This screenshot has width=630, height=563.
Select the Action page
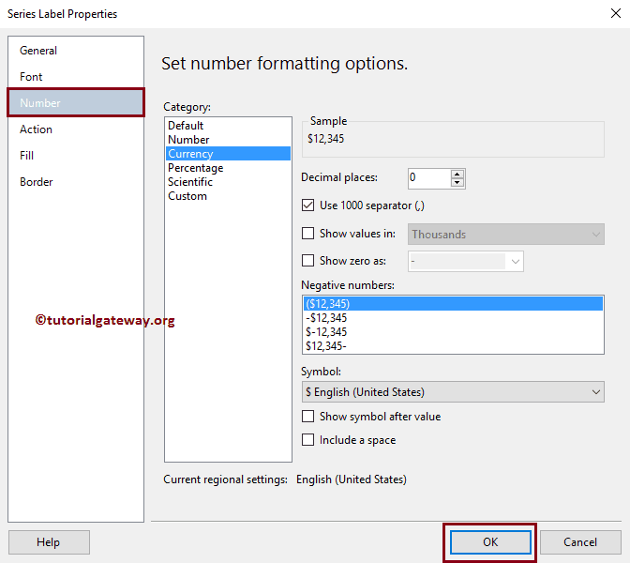tap(37, 129)
